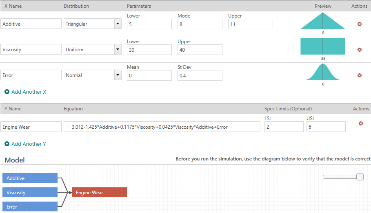Open the Error distribution type dropdown

(x=118, y=75)
